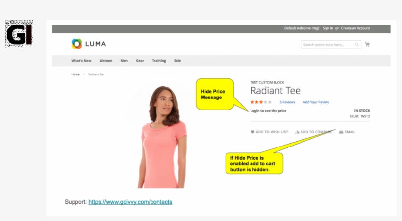Click 'Login to see the price' text
The height and width of the screenshot is (221, 402).
(x=268, y=111)
